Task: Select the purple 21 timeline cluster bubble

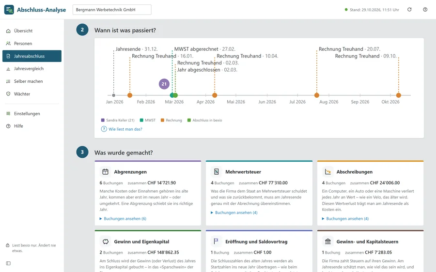Action: [164, 84]
